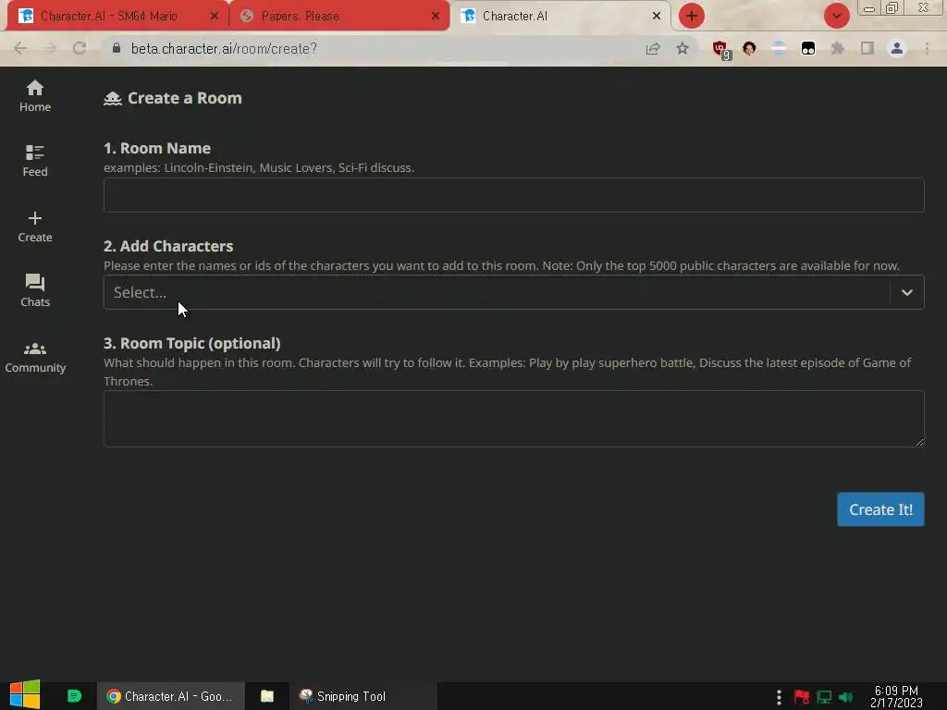The width and height of the screenshot is (947, 710).
Task: Open the black square extension icon
Action: click(808, 48)
